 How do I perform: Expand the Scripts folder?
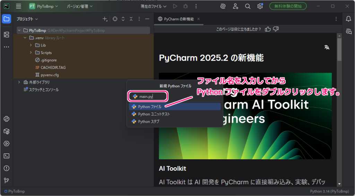coord(31,53)
